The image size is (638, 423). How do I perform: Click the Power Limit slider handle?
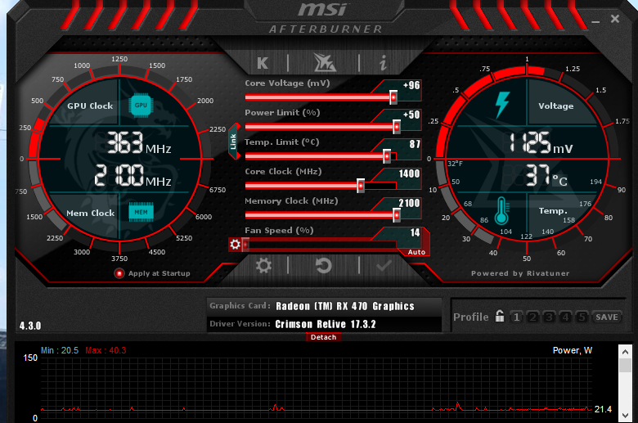(397, 127)
